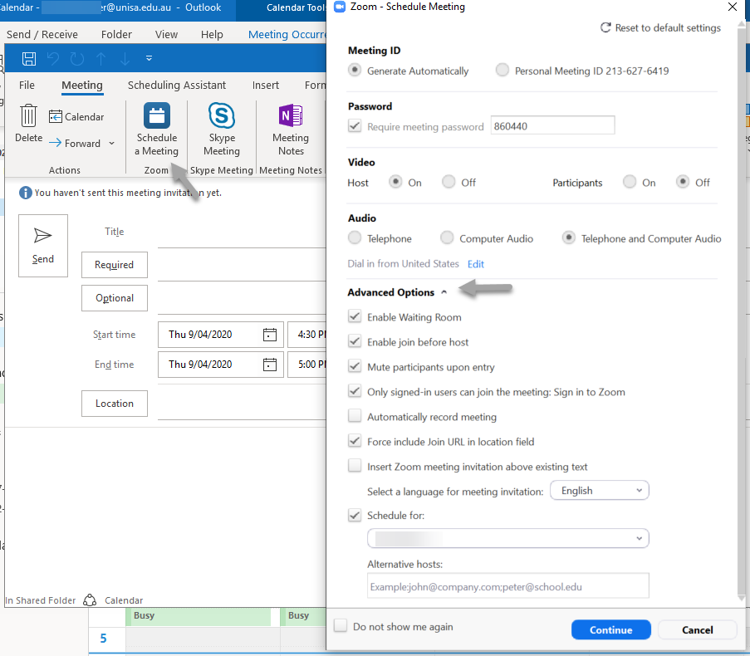The image size is (750, 656).
Task: Click the Delete trash can icon
Action: pyautogui.click(x=29, y=115)
